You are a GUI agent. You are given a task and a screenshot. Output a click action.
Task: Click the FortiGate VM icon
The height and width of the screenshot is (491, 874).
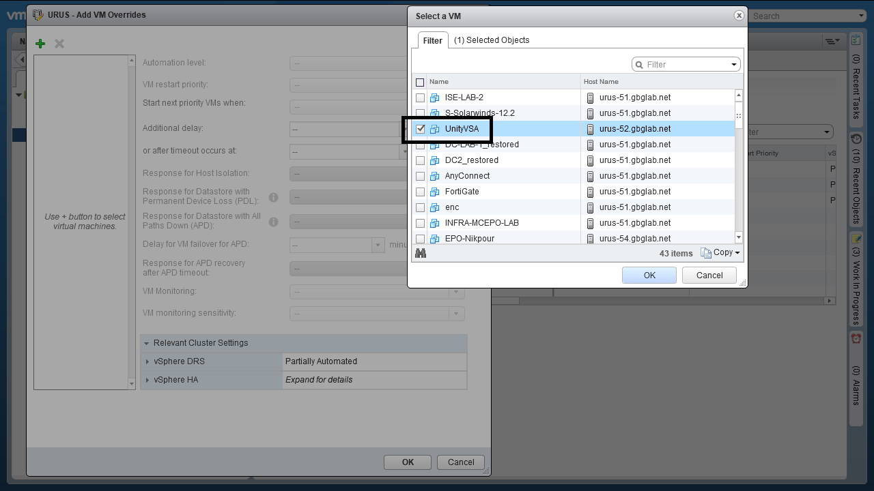pos(434,192)
